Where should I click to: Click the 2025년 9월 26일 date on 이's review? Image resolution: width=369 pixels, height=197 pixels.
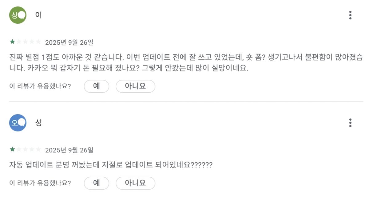(69, 42)
